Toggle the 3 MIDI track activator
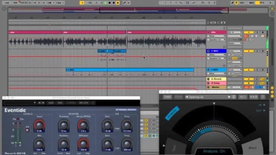 [248, 51]
